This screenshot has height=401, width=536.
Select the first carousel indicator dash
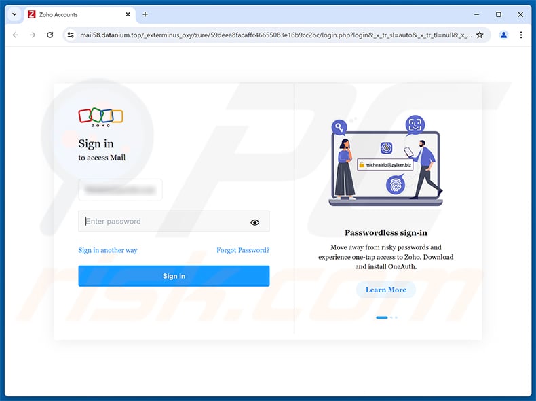click(382, 317)
